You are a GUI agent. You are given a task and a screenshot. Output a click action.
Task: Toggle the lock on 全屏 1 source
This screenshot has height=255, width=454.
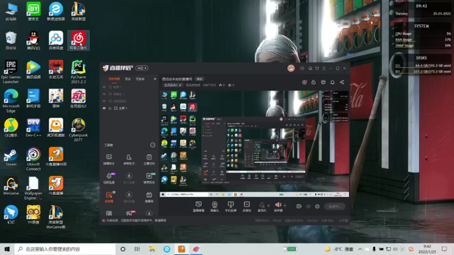pos(110,108)
